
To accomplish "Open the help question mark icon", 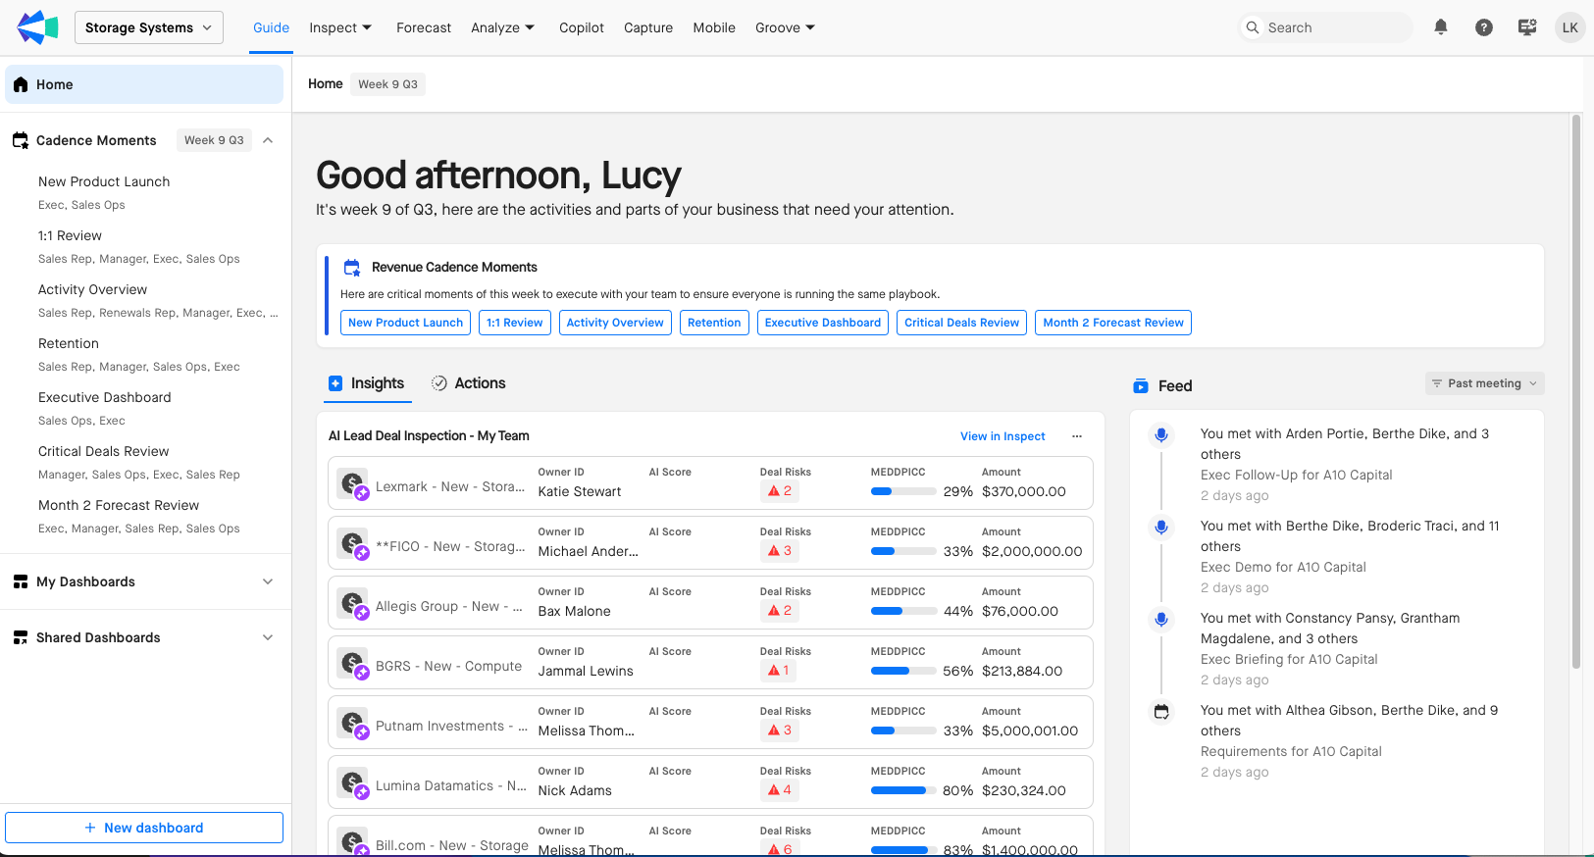I will click(x=1484, y=27).
